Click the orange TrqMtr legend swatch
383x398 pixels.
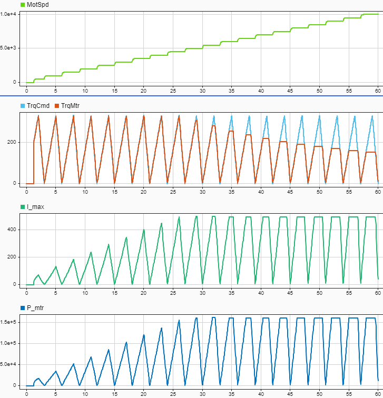(x=57, y=106)
